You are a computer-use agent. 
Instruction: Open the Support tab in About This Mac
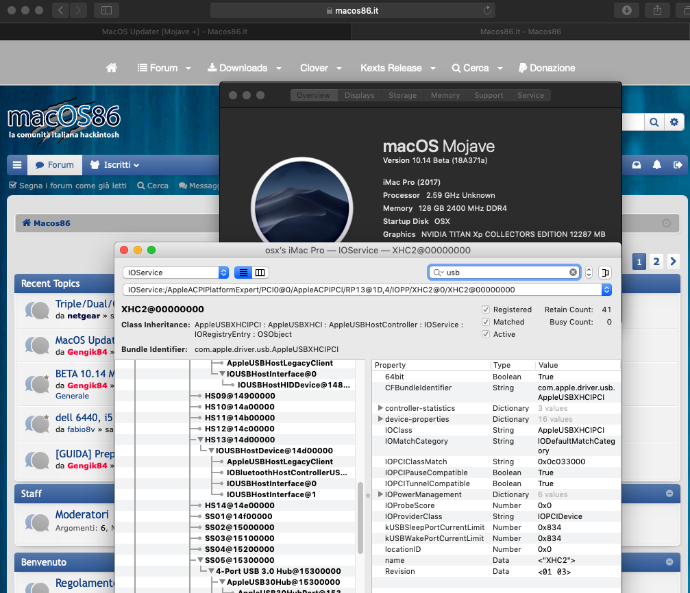tap(488, 95)
